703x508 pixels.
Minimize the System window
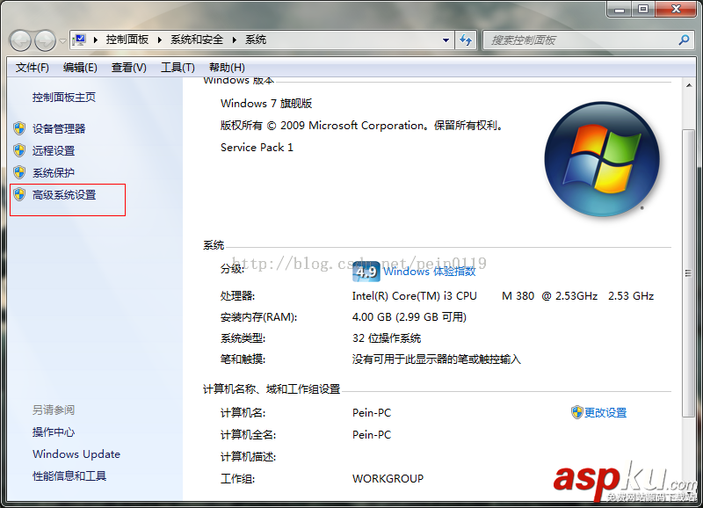[x=620, y=9]
